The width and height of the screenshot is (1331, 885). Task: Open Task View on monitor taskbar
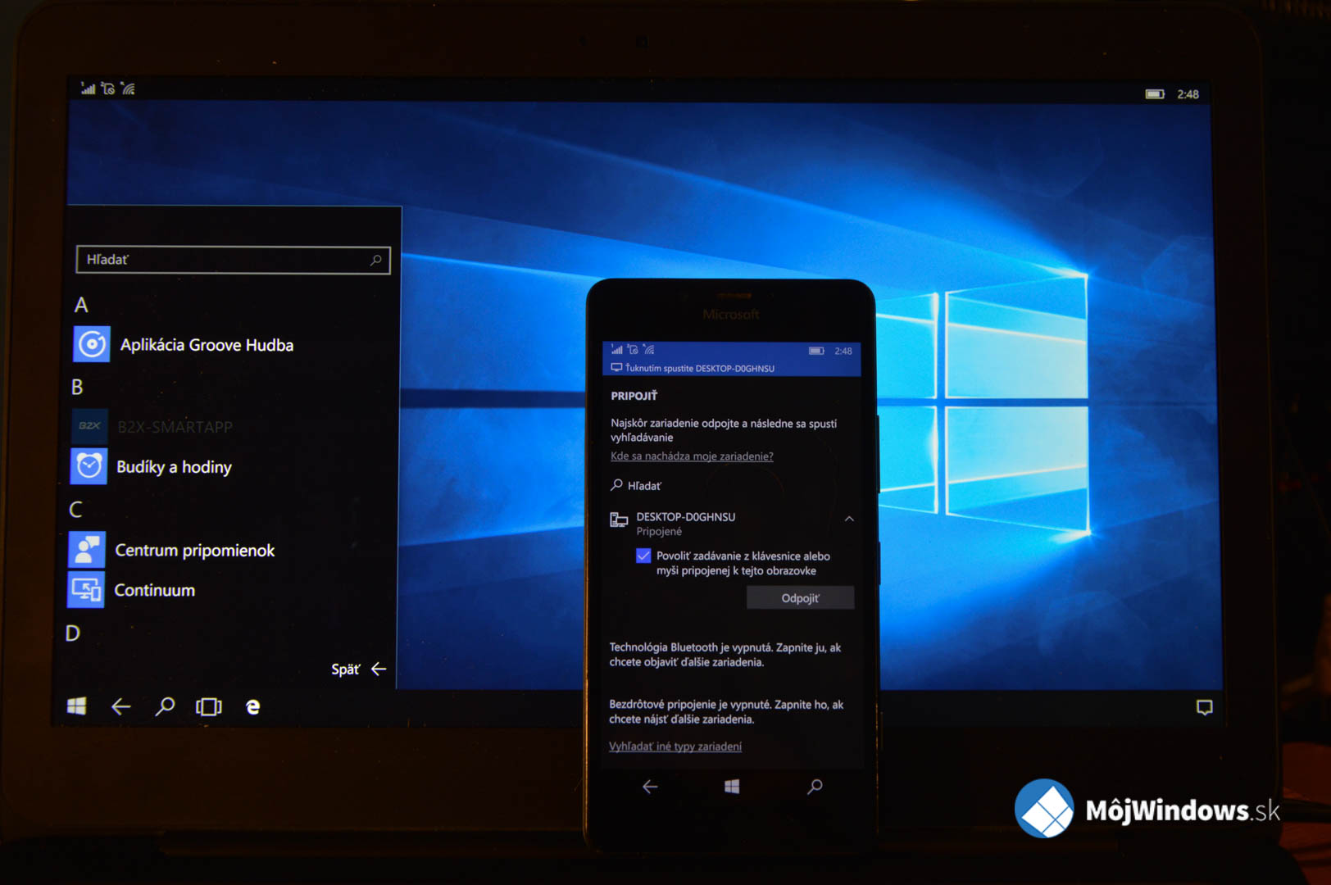[209, 706]
